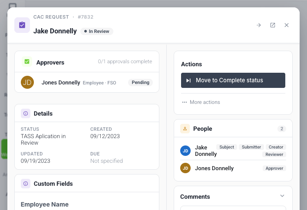
Task: Click Jones Donnelly avatar in People list
Action: point(185,168)
